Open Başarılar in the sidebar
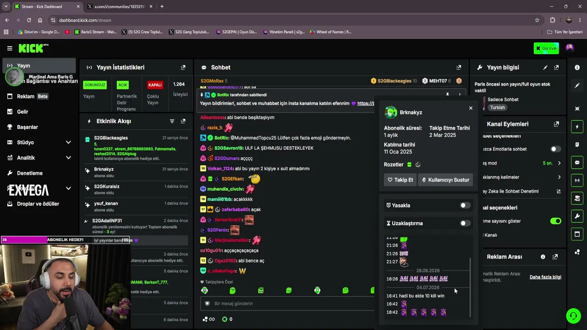 click(39, 127)
